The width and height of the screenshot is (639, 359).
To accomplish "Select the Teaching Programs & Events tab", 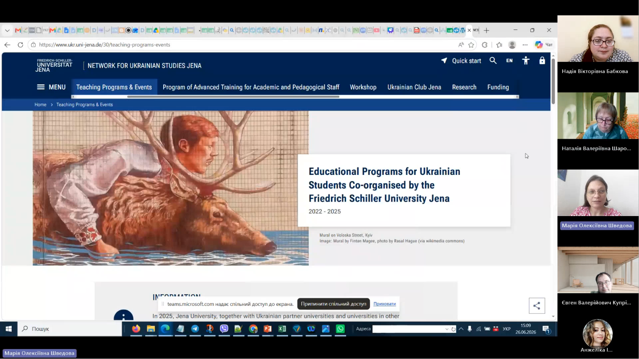I will click(x=114, y=87).
